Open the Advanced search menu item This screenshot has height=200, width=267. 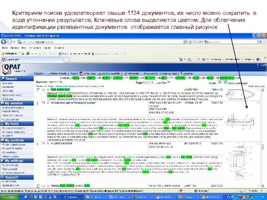pos(8,87)
